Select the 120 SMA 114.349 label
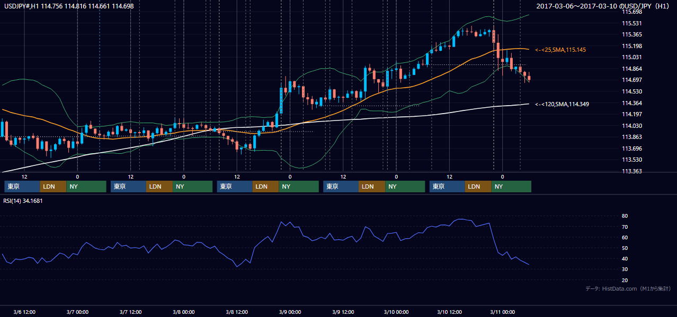 pyautogui.click(x=562, y=104)
